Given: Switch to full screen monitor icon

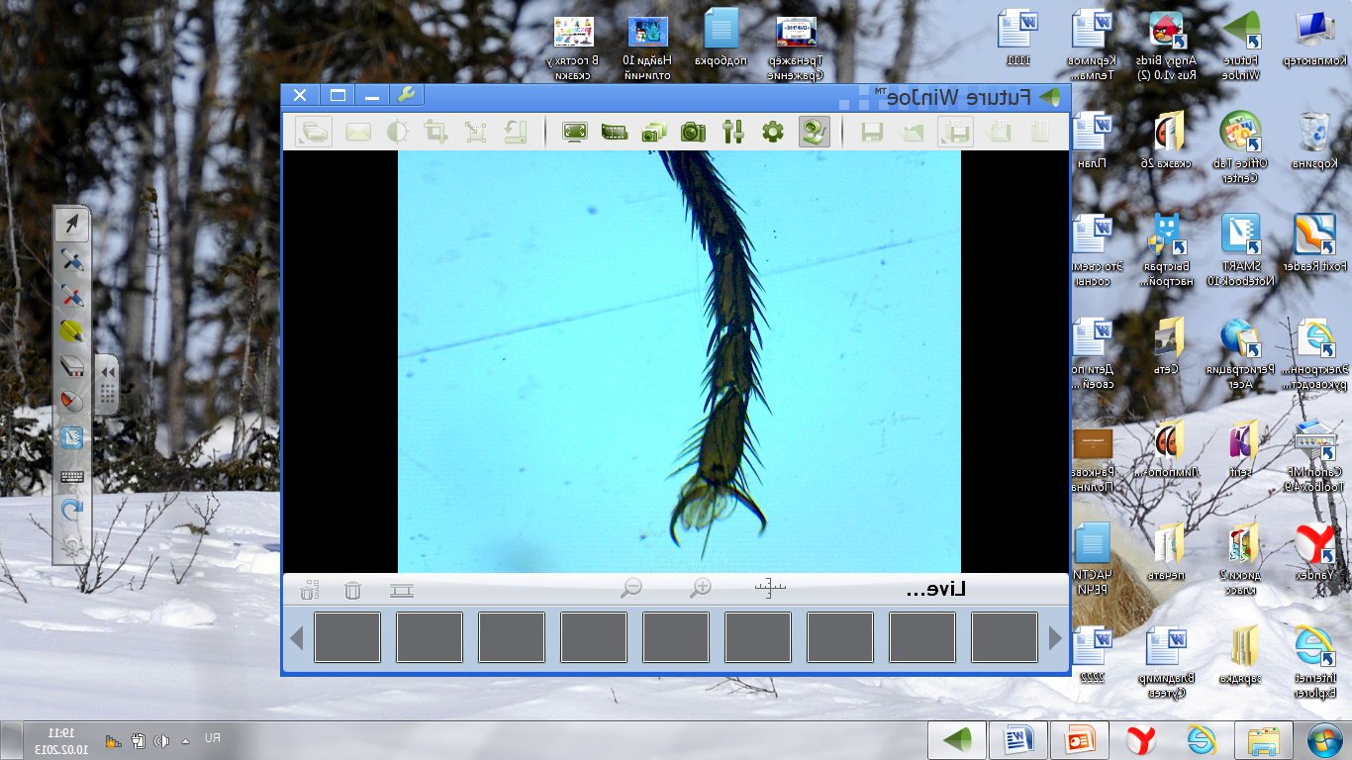Looking at the screenshot, I should pos(575,132).
